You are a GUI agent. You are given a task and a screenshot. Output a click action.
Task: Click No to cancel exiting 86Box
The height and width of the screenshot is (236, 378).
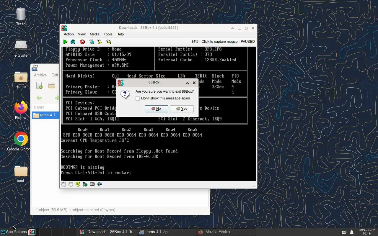click(x=157, y=109)
